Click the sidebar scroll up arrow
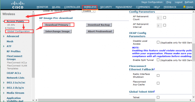This screenshot has height=102, width=195. coord(33,12)
